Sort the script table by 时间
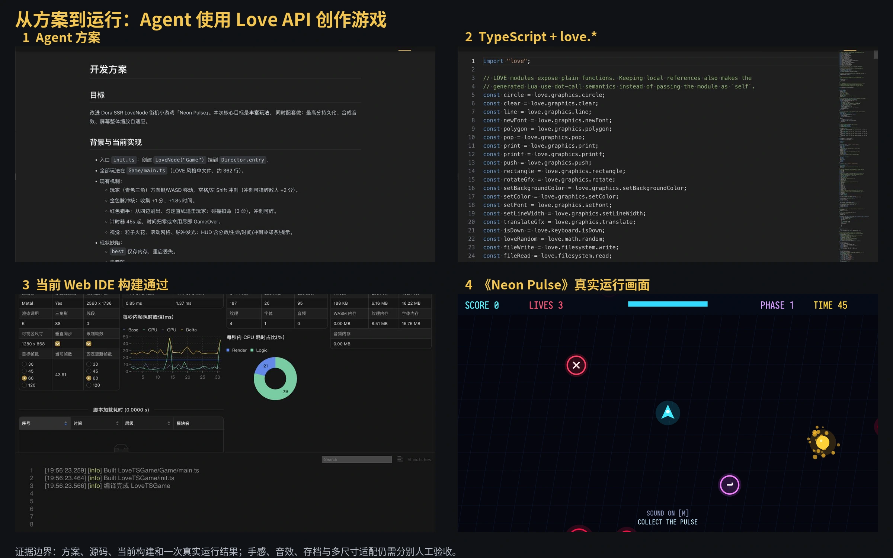Image resolution: width=893 pixels, height=558 pixels. [96, 423]
